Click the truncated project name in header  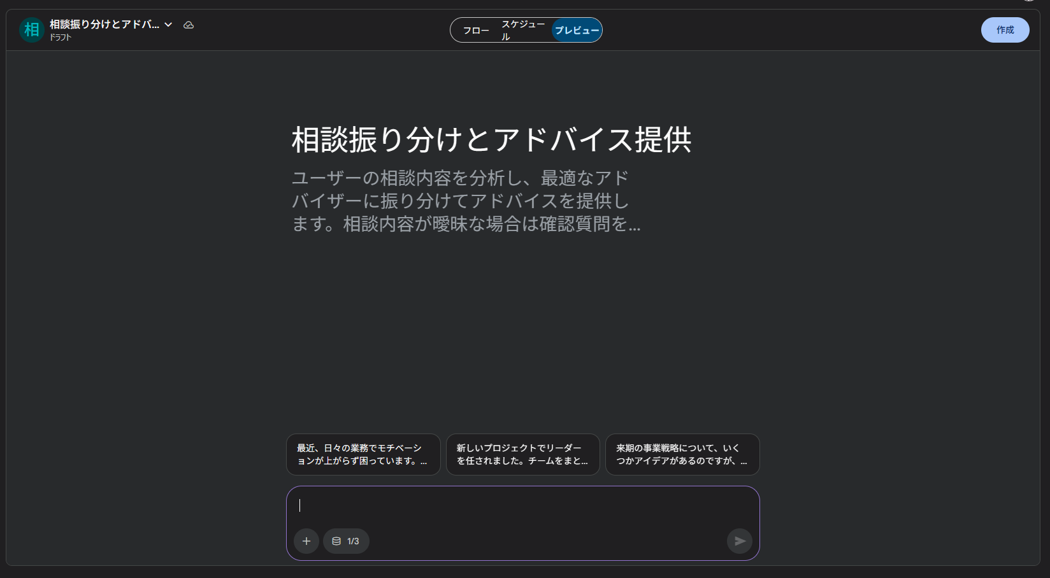tap(104, 25)
